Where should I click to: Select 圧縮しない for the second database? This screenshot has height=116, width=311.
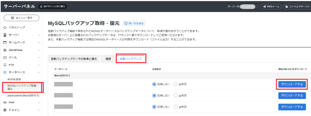coord(154,95)
